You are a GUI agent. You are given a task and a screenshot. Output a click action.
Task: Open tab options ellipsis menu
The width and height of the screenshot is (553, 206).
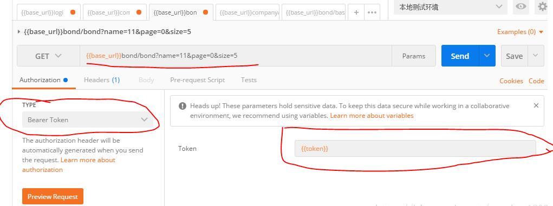(372, 12)
